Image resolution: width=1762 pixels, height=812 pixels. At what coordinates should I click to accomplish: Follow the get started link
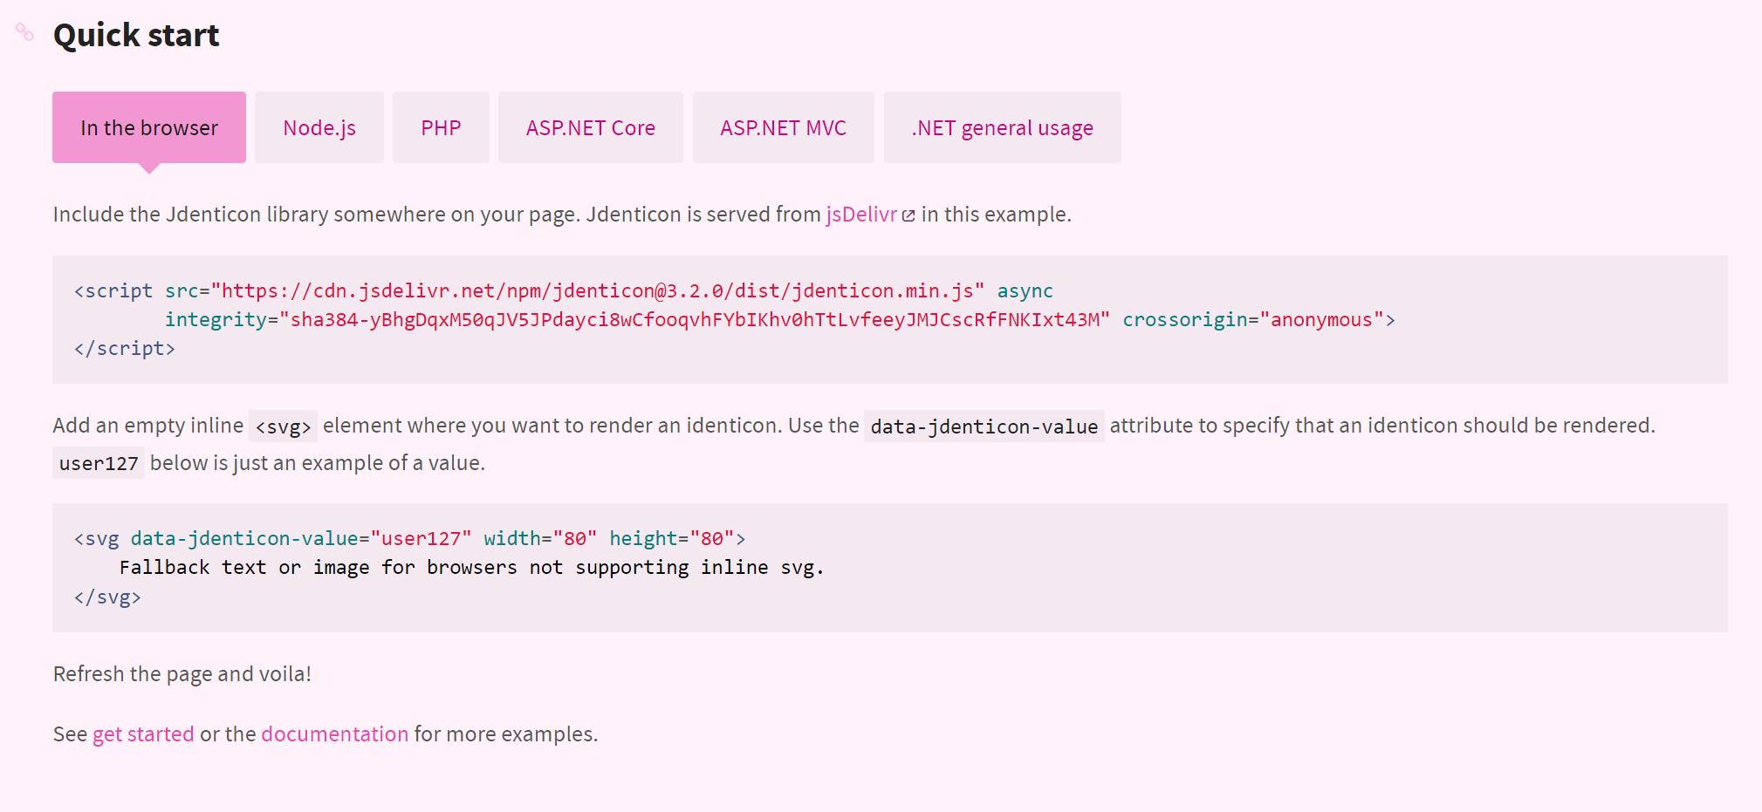(x=143, y=734)
